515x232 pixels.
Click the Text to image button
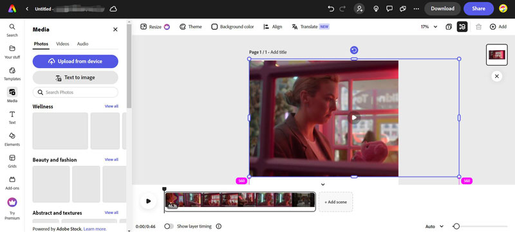point(75,78)
